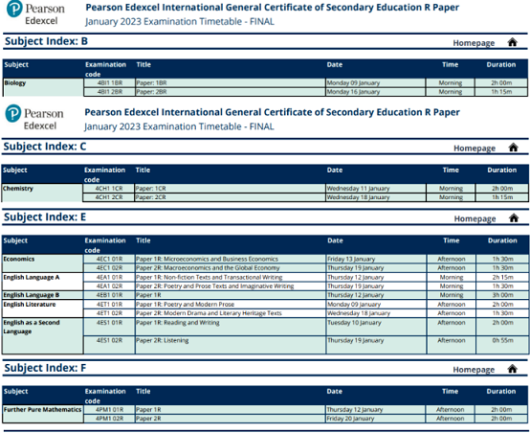The width and height of the screenshot is (530, 433).
Task: Click the Further Pure Mathematics subject cell
Action: (x=43, y=414)
